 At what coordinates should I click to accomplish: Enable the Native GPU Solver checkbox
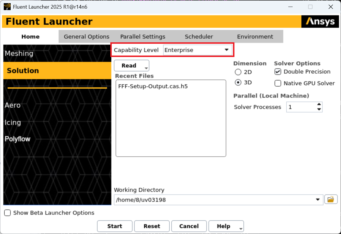tap(278, 83)
